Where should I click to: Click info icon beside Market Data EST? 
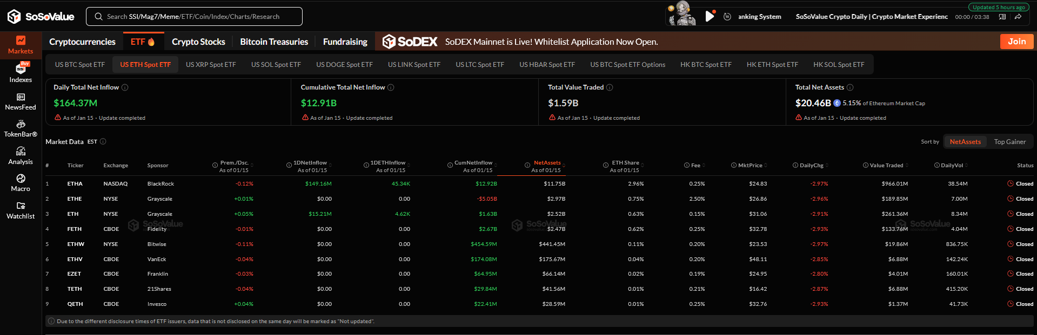click(103, 141)
